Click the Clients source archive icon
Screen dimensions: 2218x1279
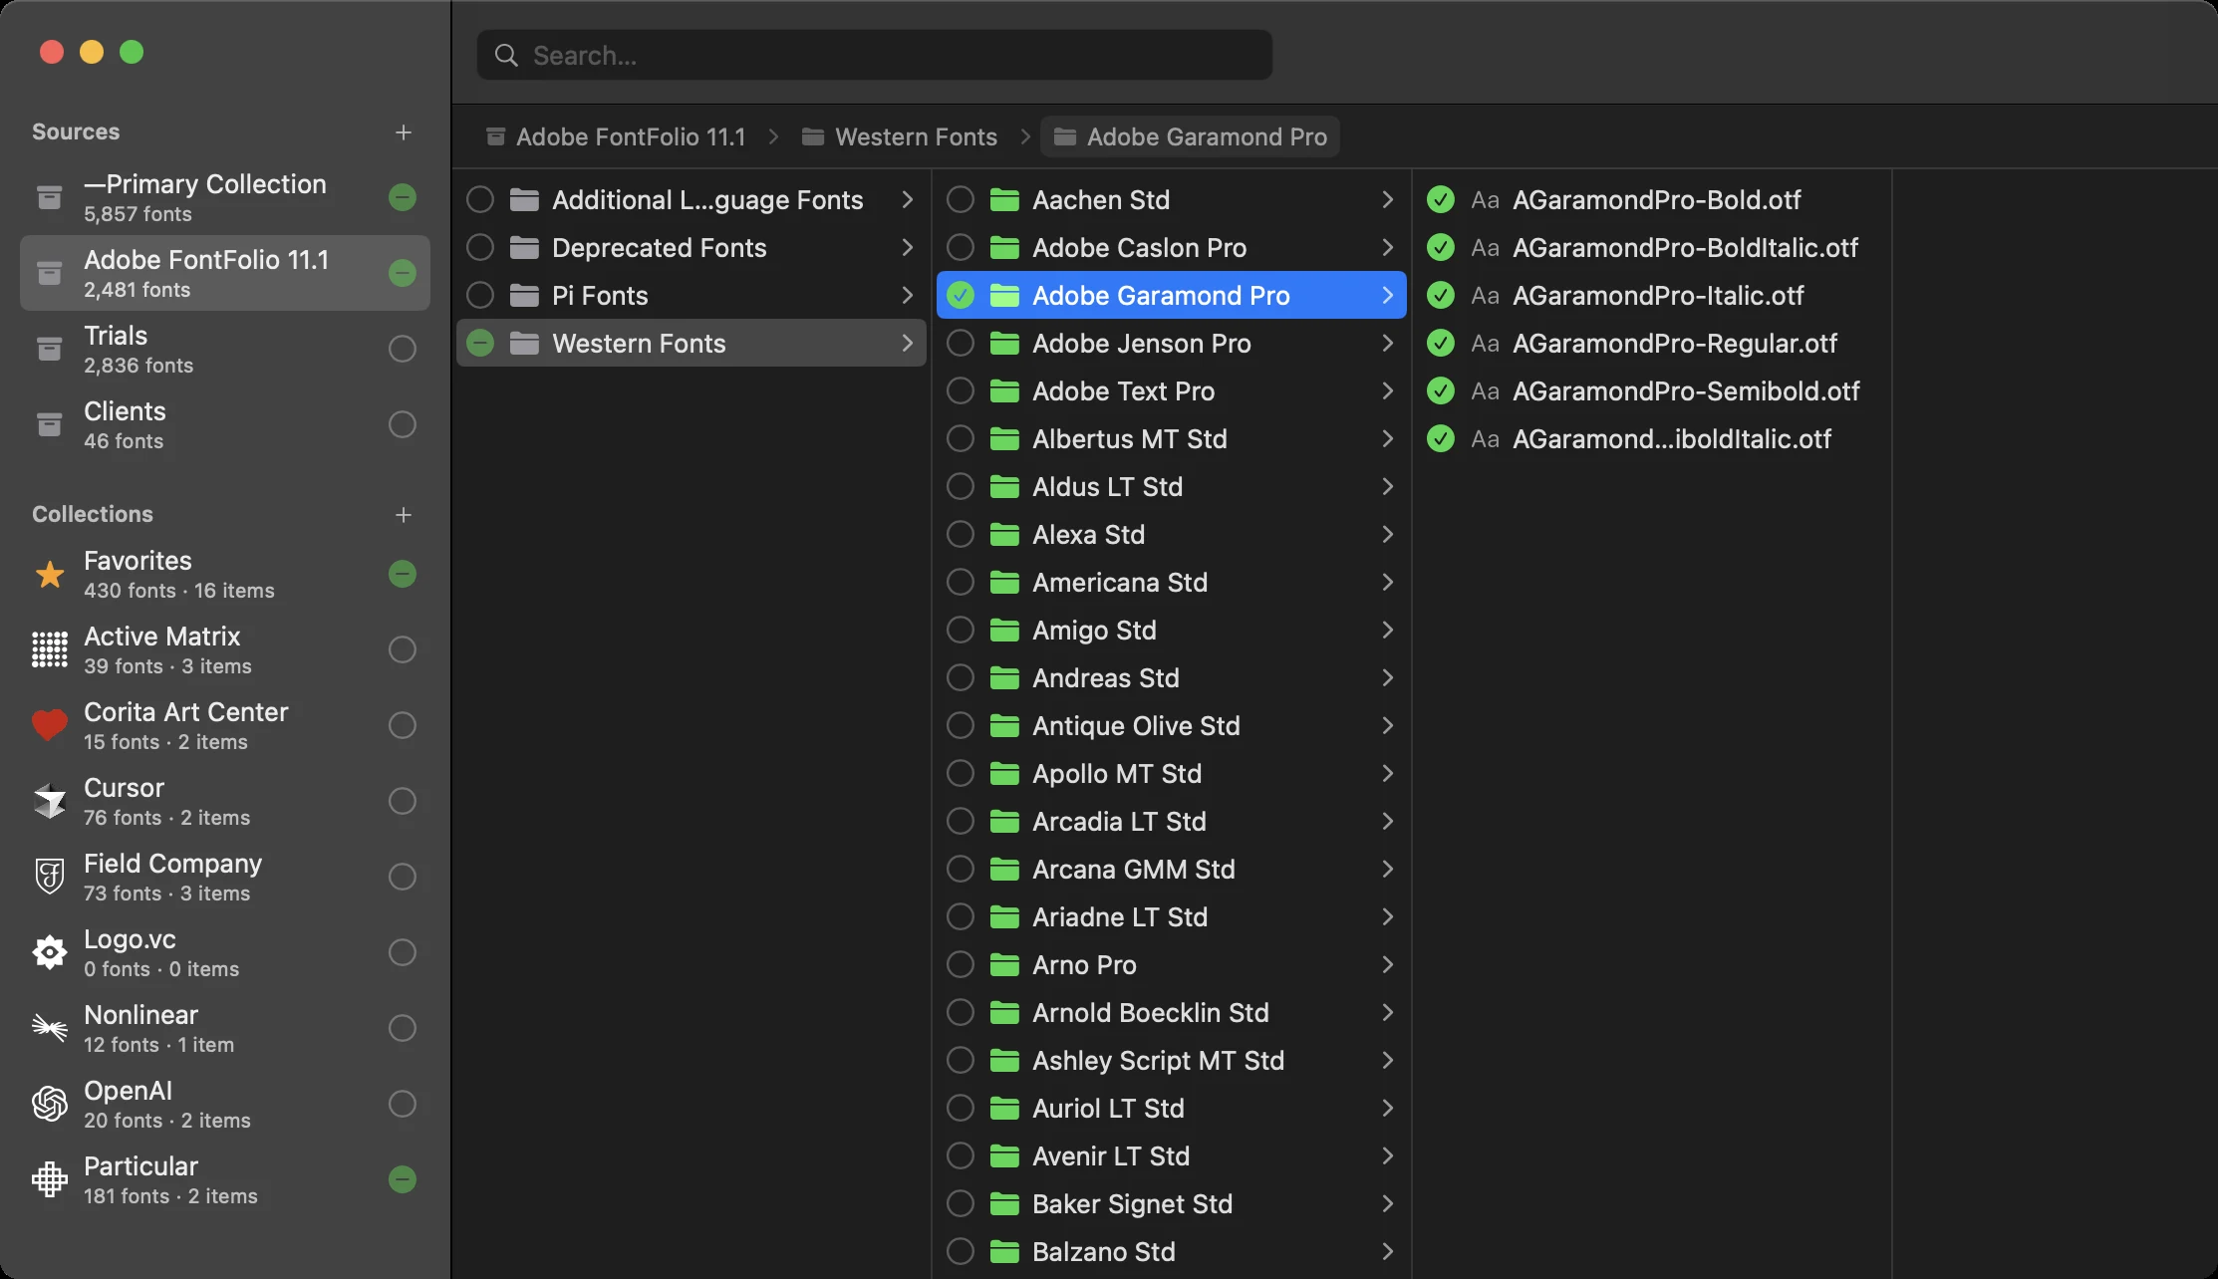point(49,425)
